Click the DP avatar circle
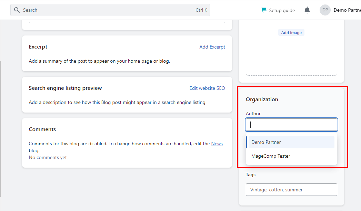 pyautogui.click(x=325, y=10)
